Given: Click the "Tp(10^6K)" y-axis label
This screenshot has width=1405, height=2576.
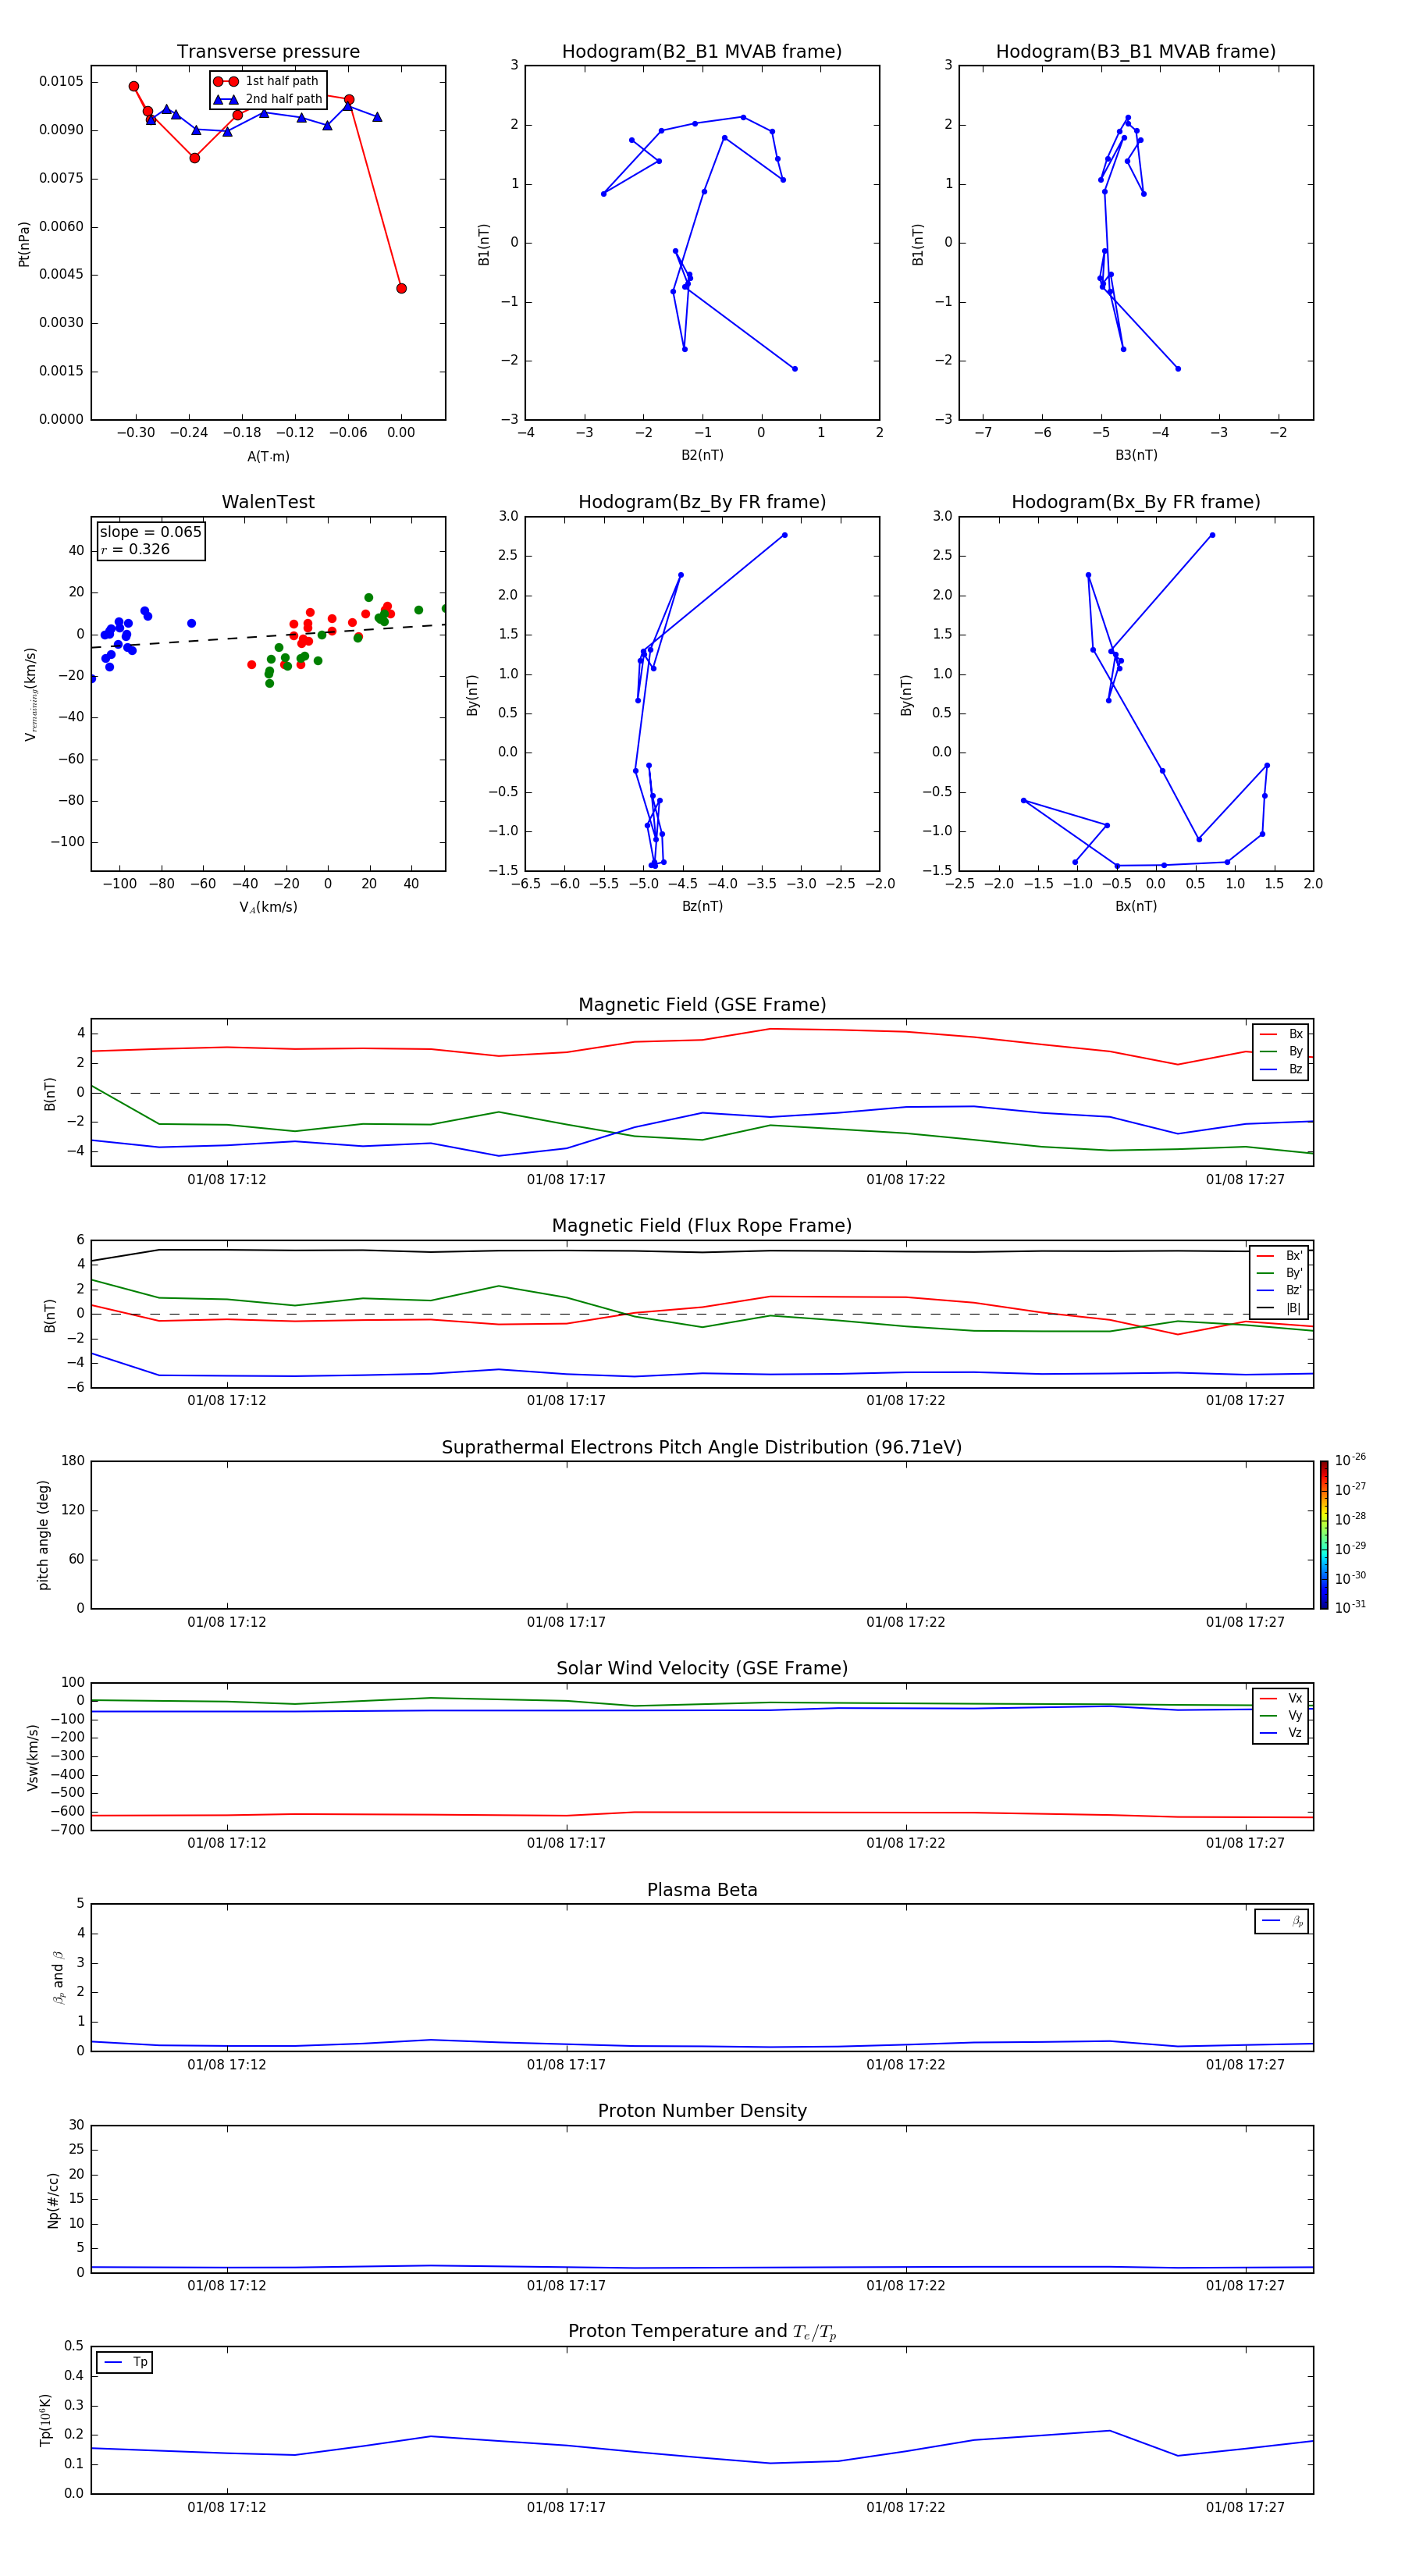Looking at the screenshot, I should (x=46, y=2420).
